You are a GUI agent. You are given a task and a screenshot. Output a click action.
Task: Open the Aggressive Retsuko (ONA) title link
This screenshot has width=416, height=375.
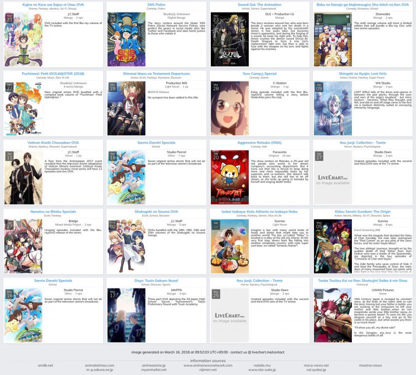click(x=259, y=142)
